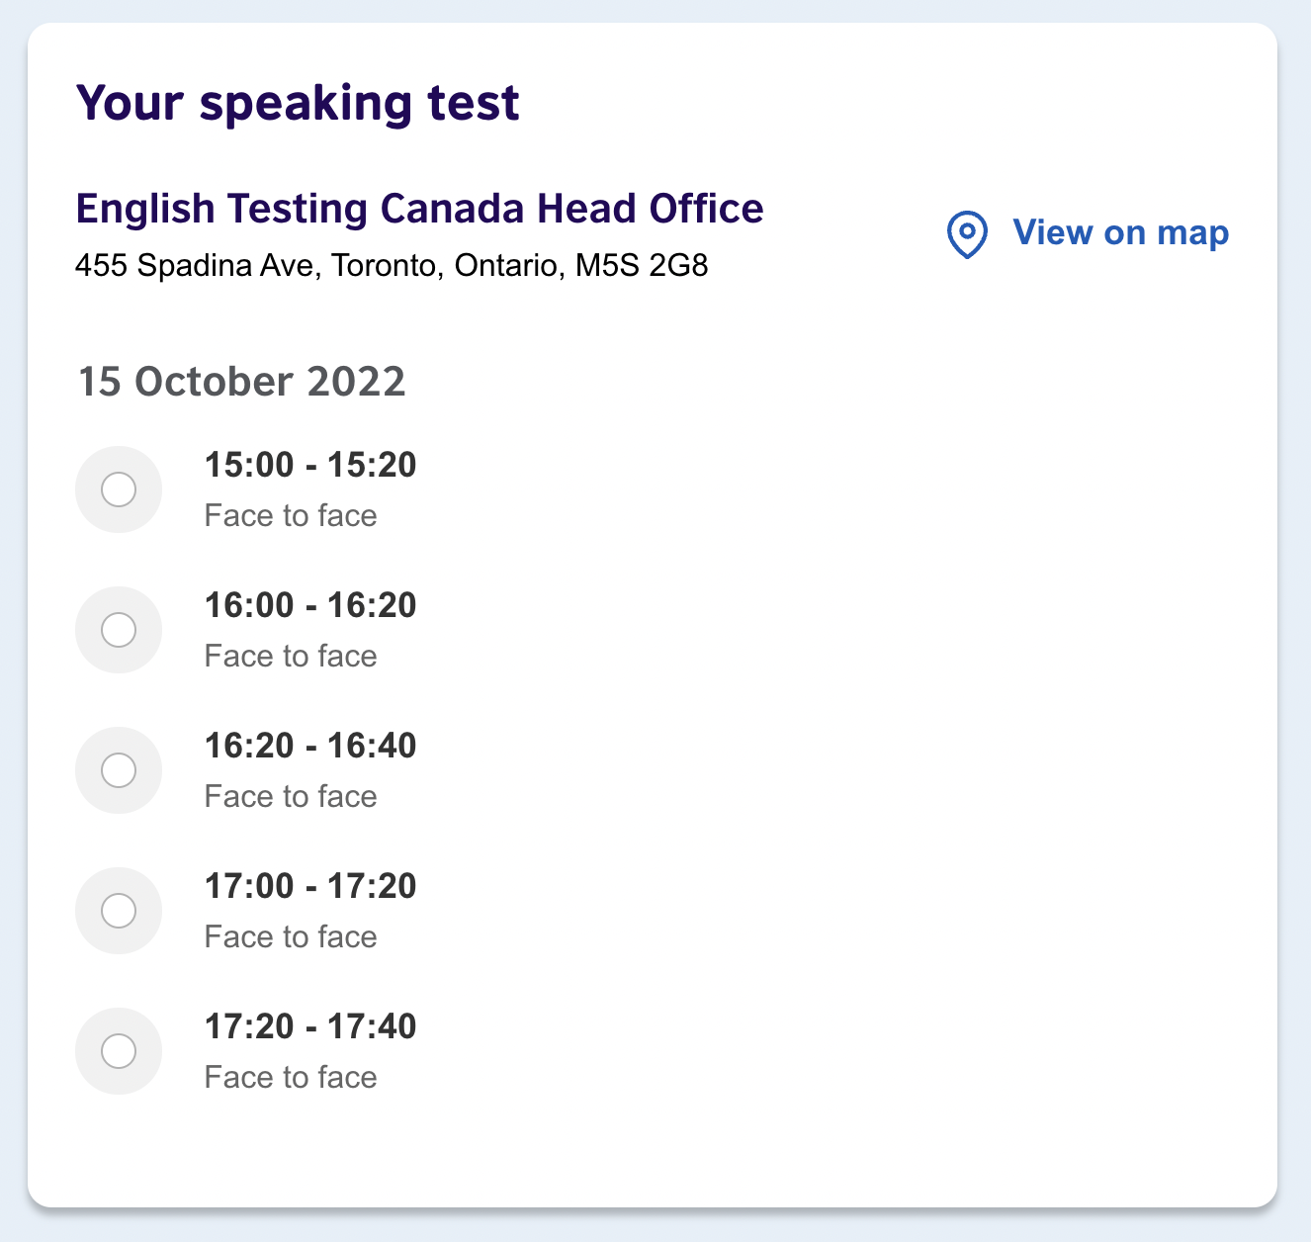
Task: Click the Face to face label under 17:00
Action: click(x=291, y=936)
